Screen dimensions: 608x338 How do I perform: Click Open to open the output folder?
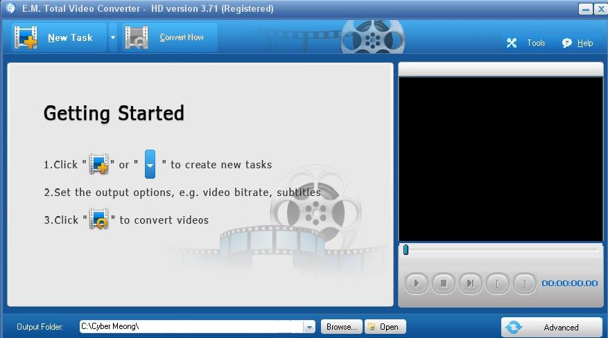point(385,327)
